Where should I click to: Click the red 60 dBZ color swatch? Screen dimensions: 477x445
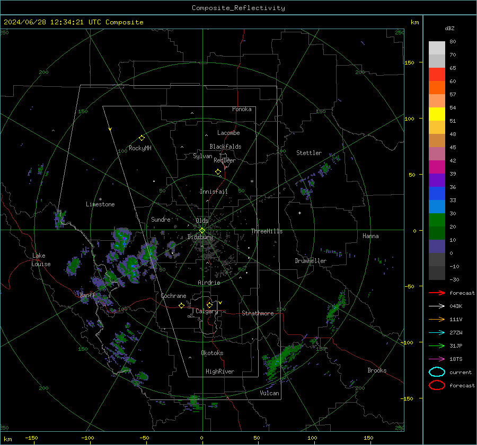tap(437, 75)
